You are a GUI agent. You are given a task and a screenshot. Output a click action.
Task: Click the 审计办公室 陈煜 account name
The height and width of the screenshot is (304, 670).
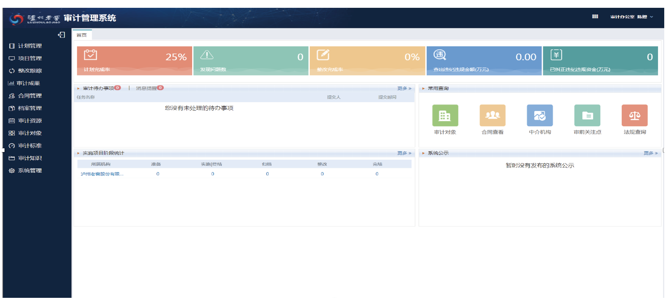(628, 17)
